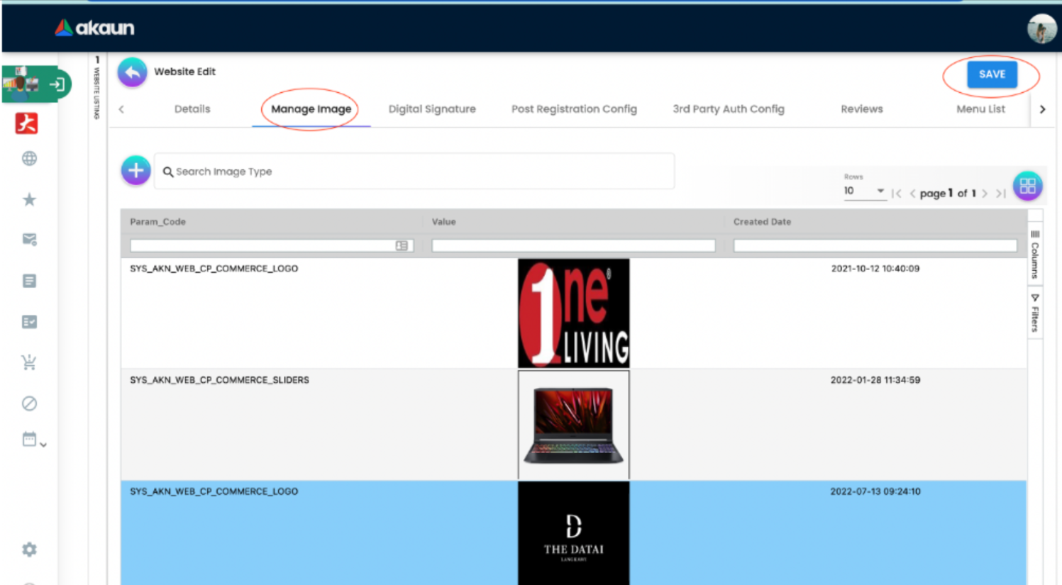Click the sidebar logout arrow icon
This screenshot has height=585, width=1062.
pos(57,84)
